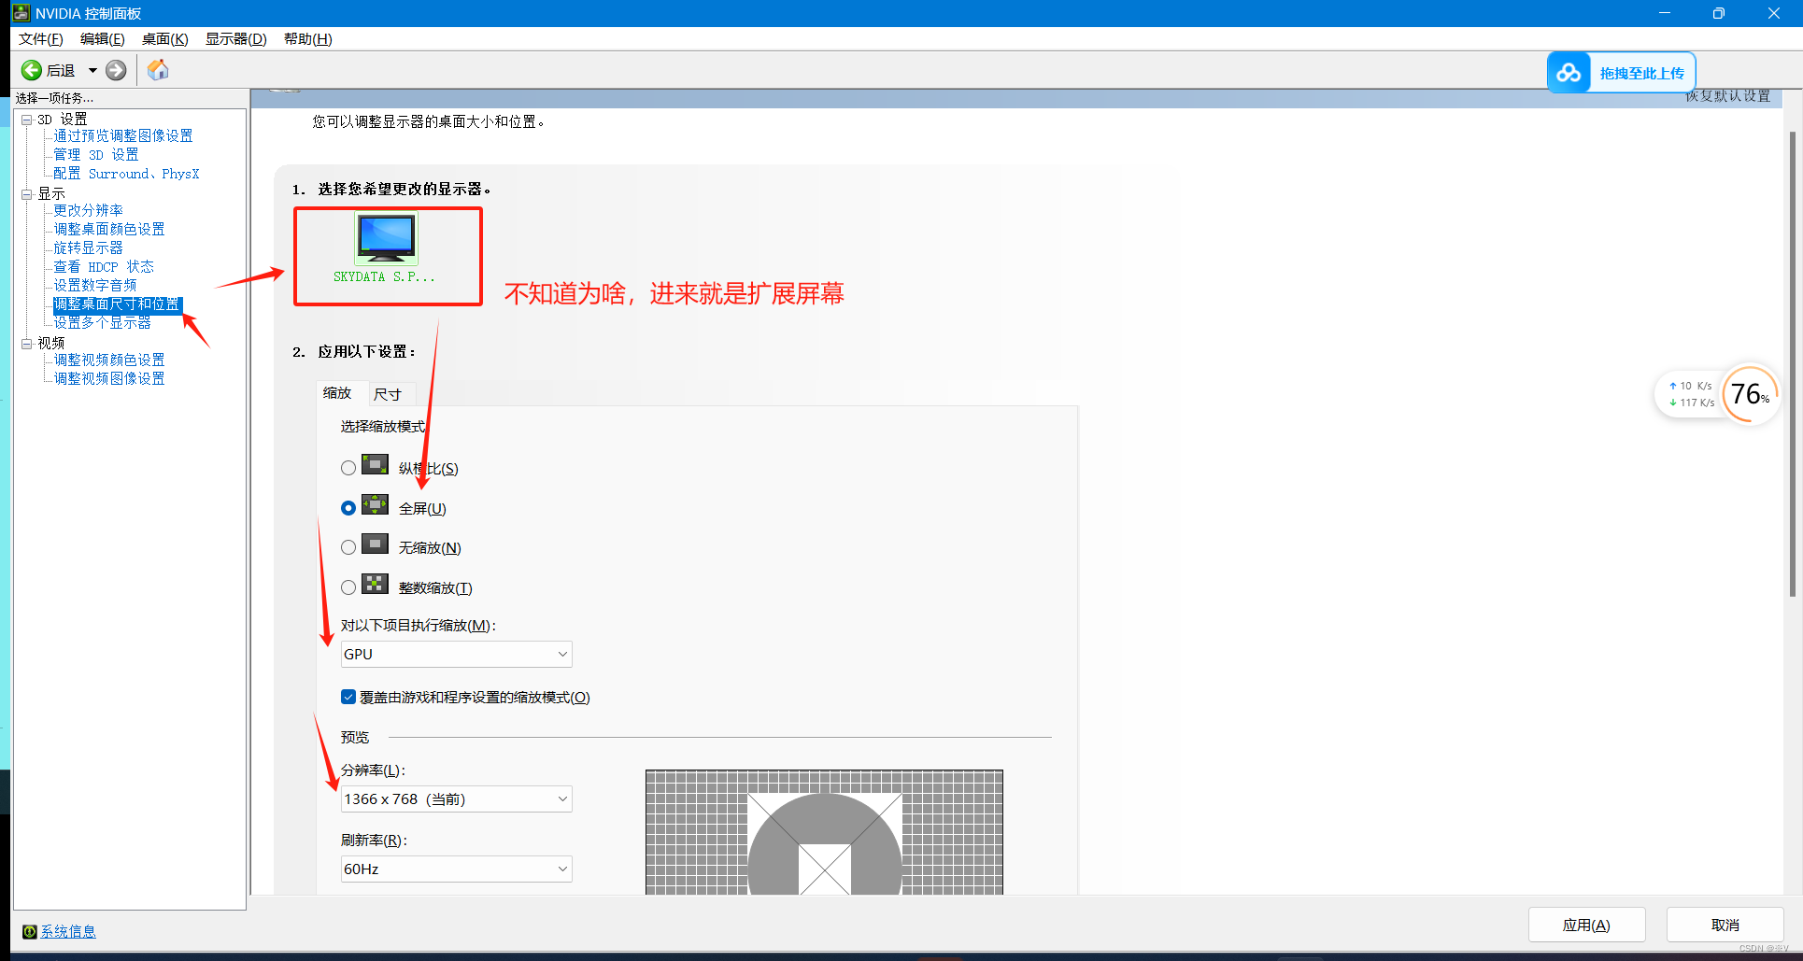Click the scaling preview test pattern image

point(824,832)
